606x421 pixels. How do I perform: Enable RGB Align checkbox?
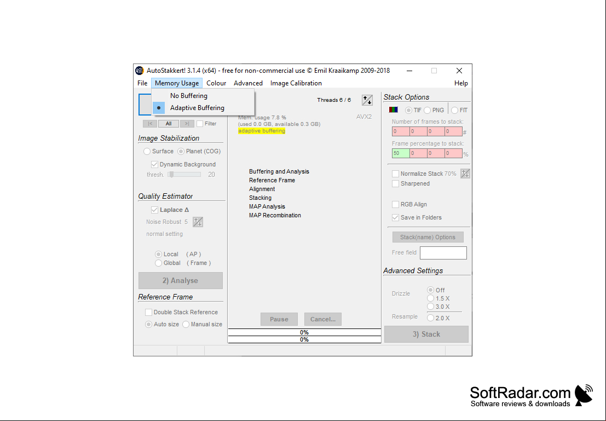[409, 205]
